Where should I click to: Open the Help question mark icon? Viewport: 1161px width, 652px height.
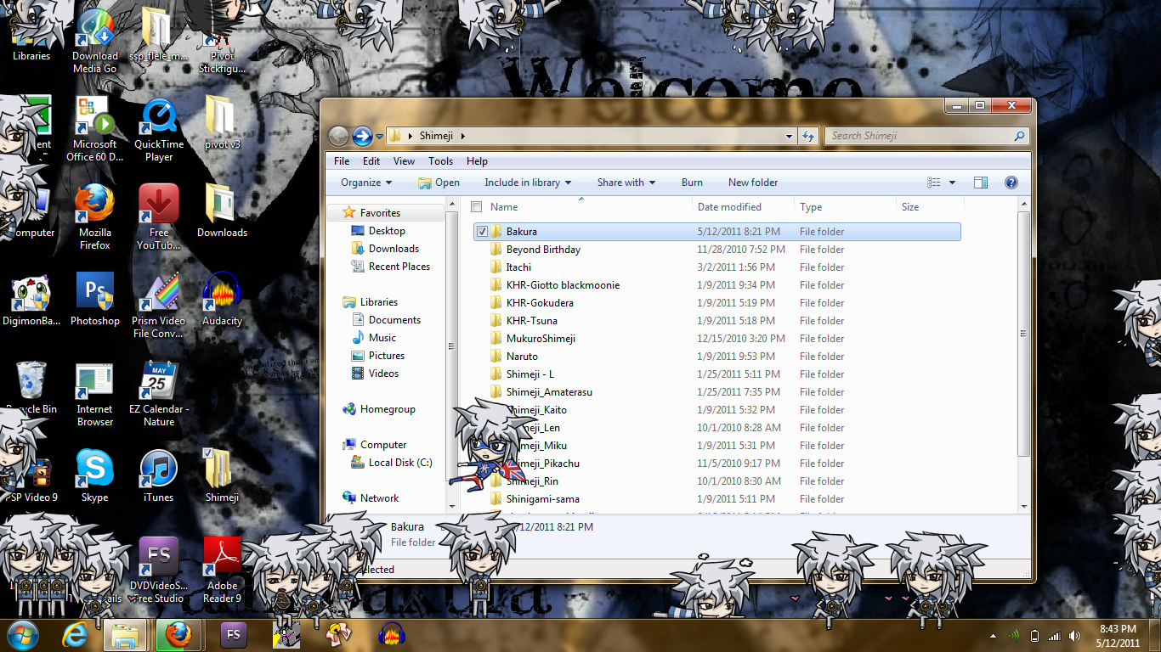(x=1011, y=182)
